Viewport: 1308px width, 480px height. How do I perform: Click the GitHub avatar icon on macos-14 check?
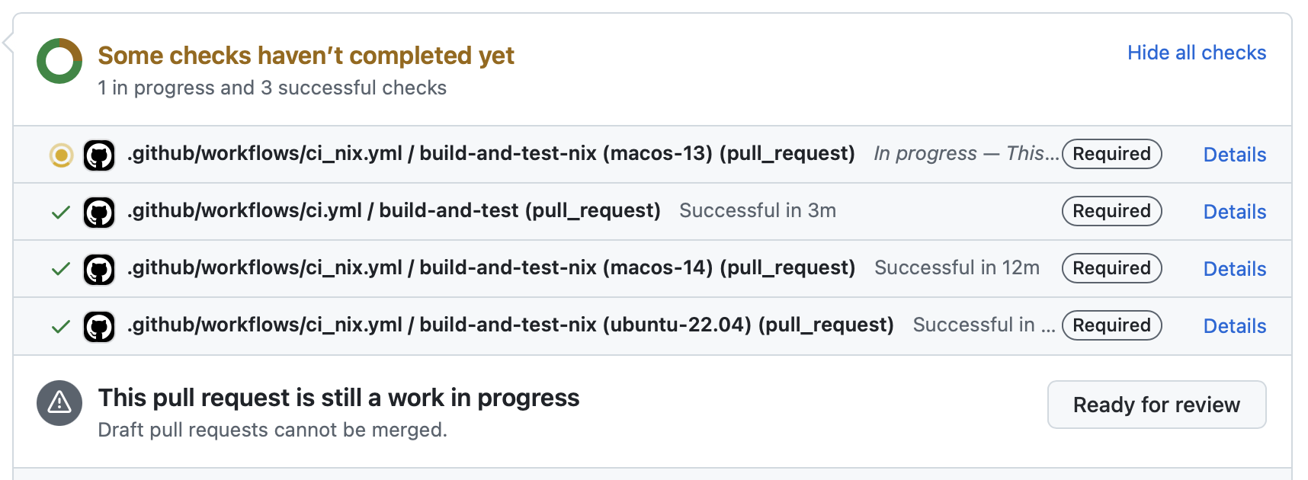point(99,270)
